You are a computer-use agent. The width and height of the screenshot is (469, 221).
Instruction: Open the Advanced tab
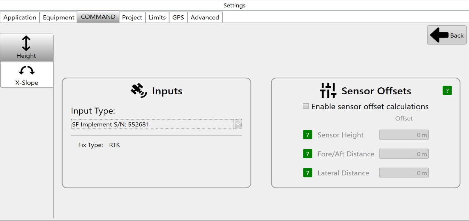[x=205, y=17]
